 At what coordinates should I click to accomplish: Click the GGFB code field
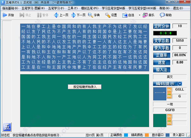pos(170,110)
